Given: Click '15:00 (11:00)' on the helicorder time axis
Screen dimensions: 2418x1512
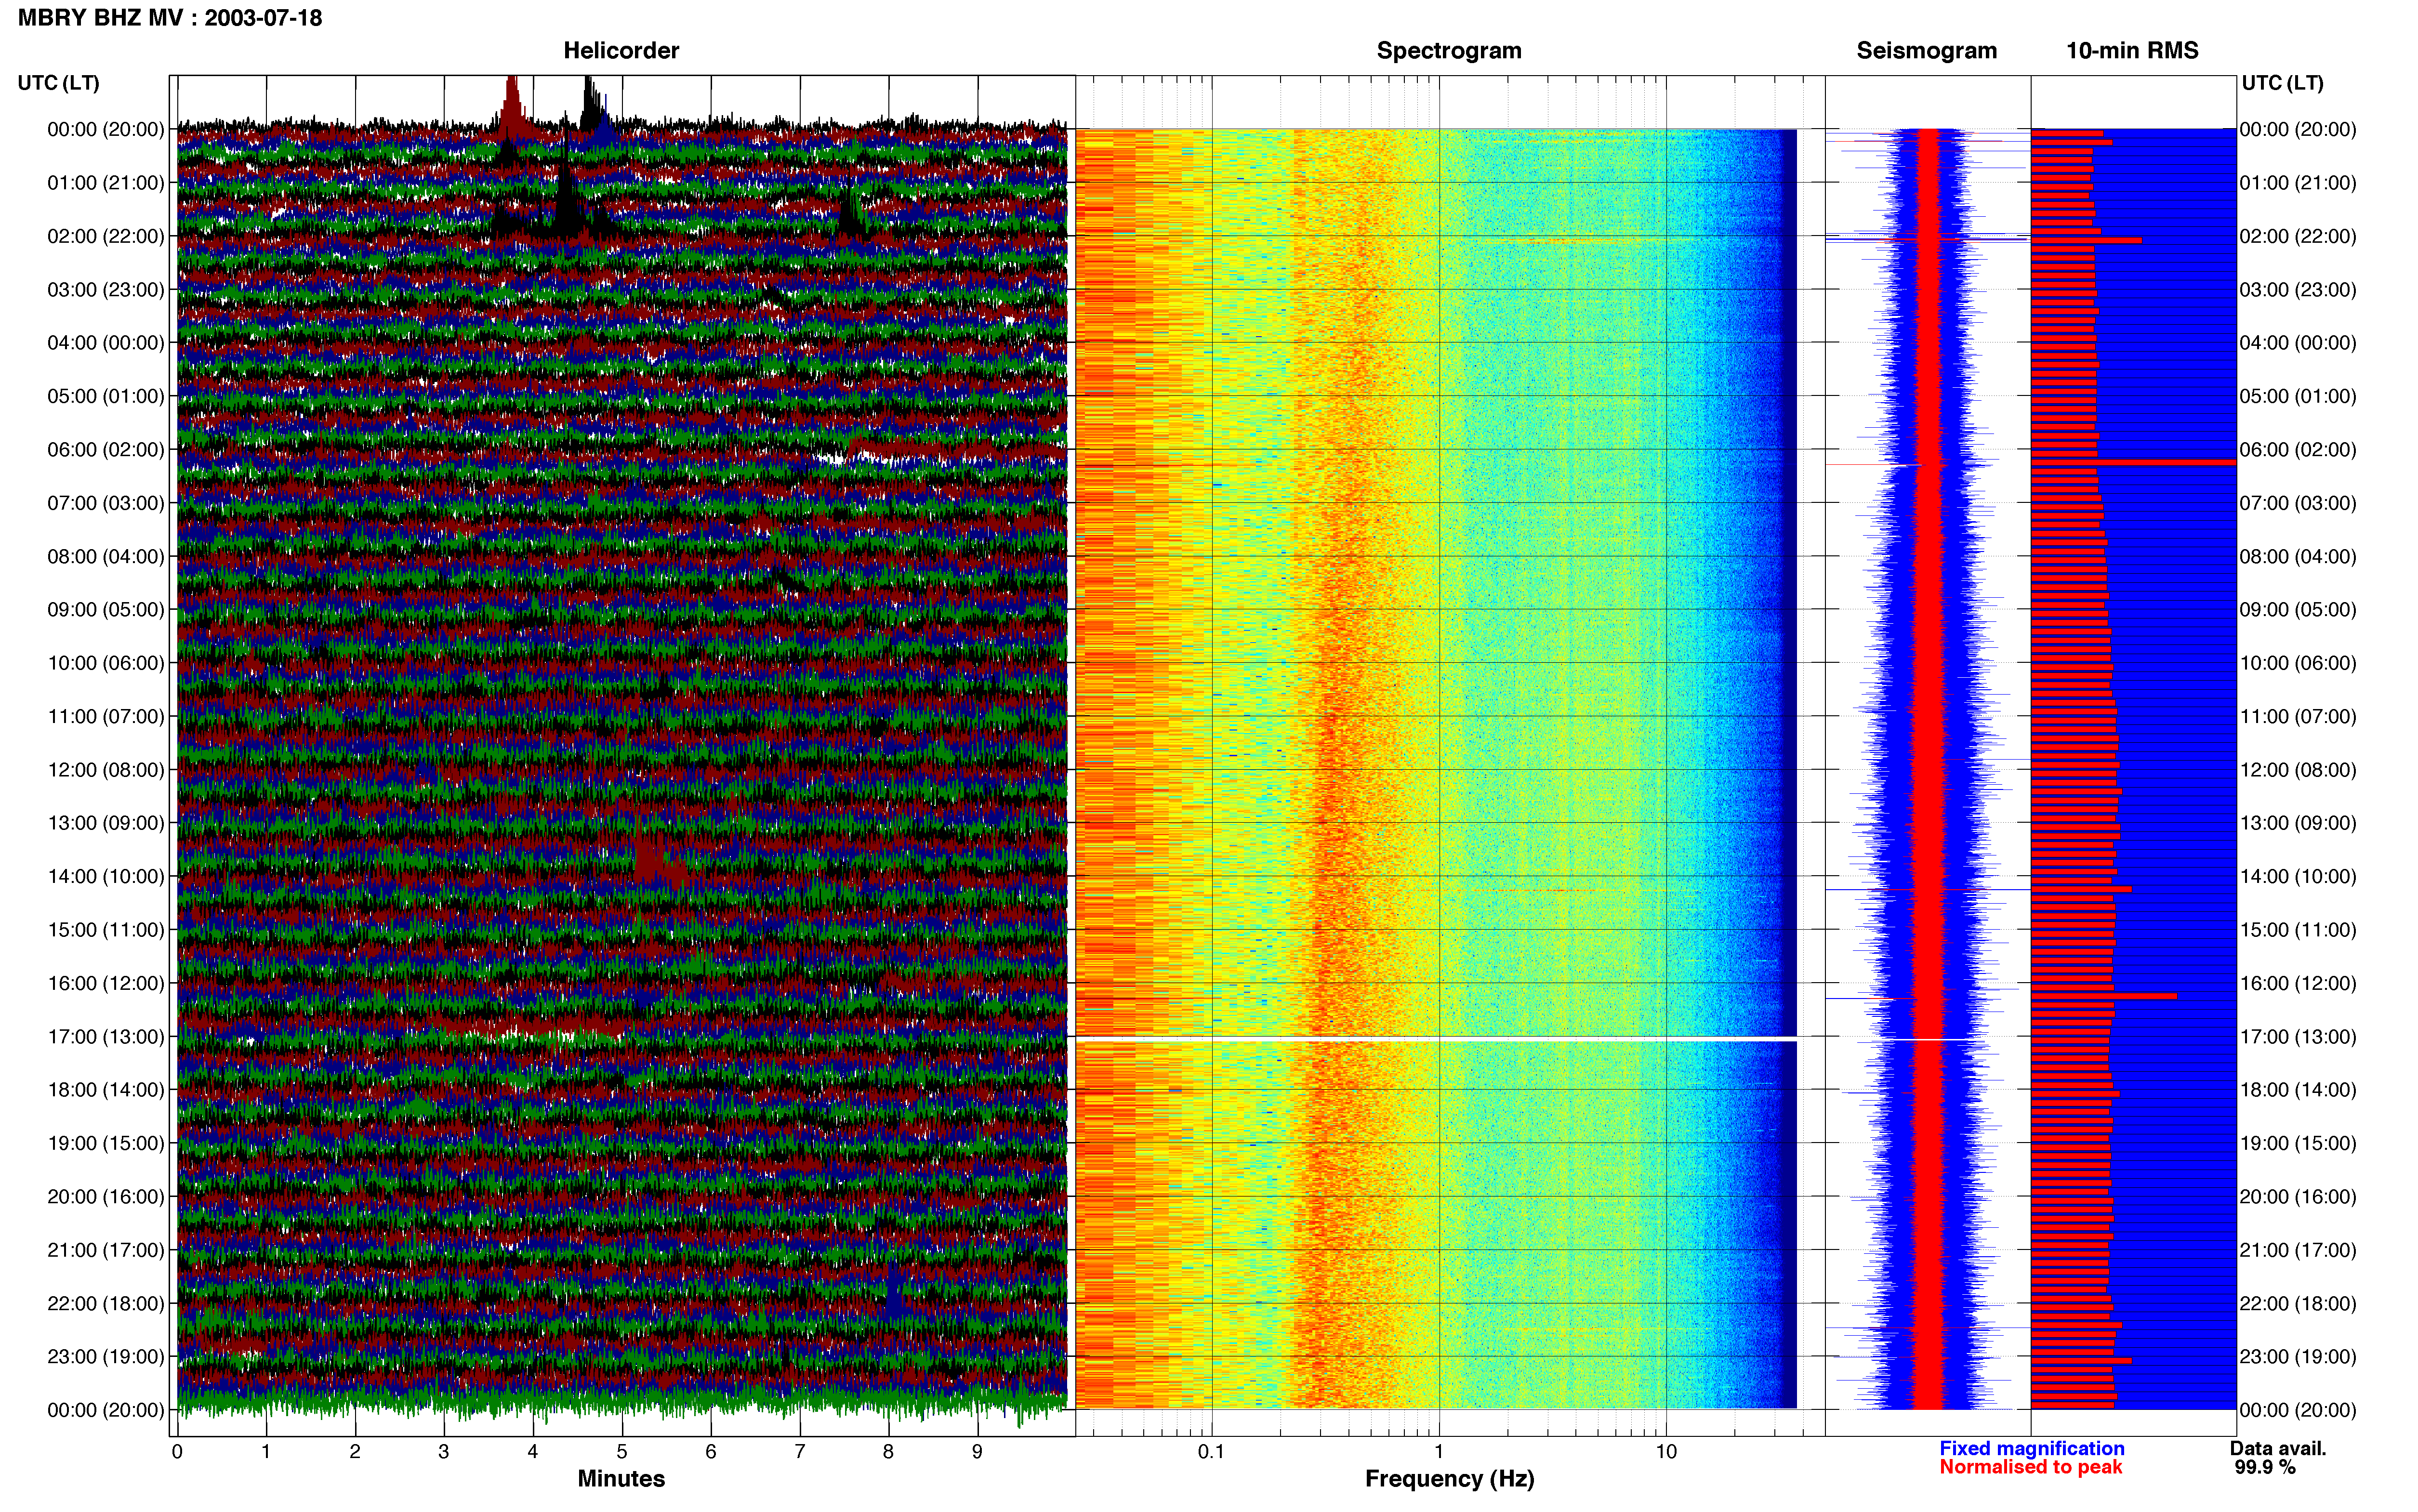Looking at the screenshot, I should [x=106, y=930].
